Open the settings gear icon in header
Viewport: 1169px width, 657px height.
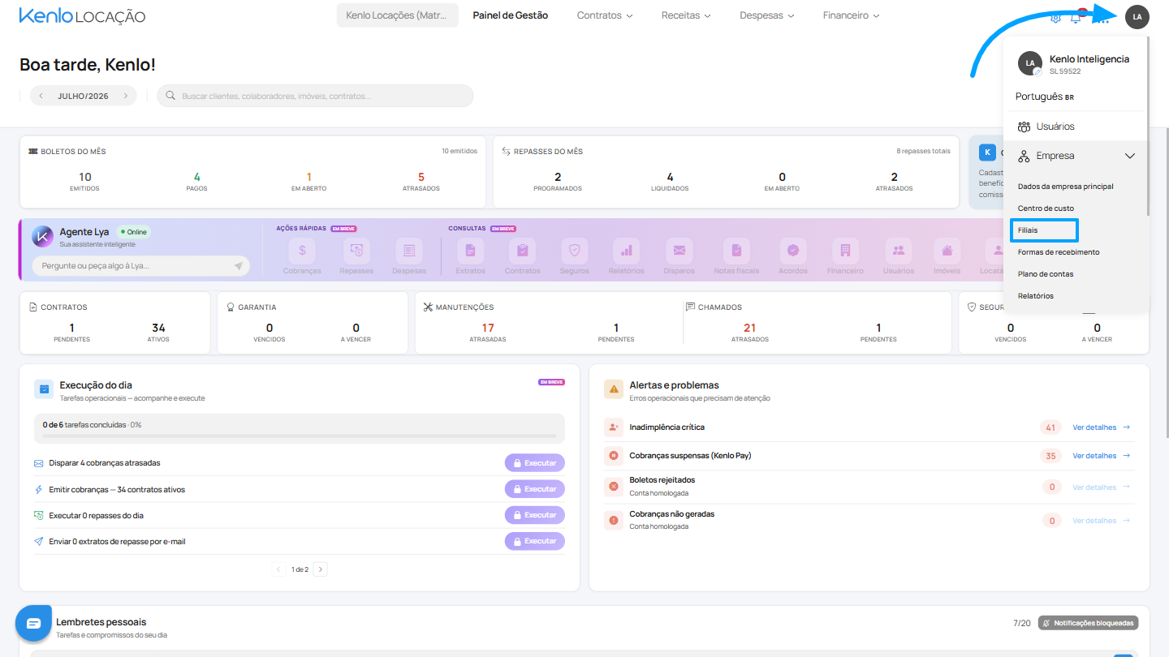pyautogui.click(x=1055, y=17)
